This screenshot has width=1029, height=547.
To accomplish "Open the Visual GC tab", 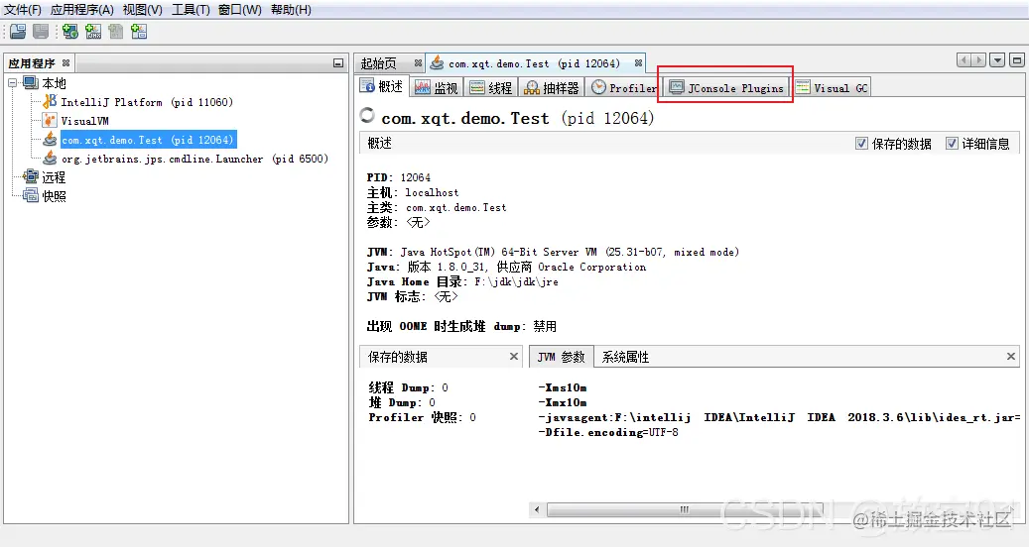I will [832, 88].
